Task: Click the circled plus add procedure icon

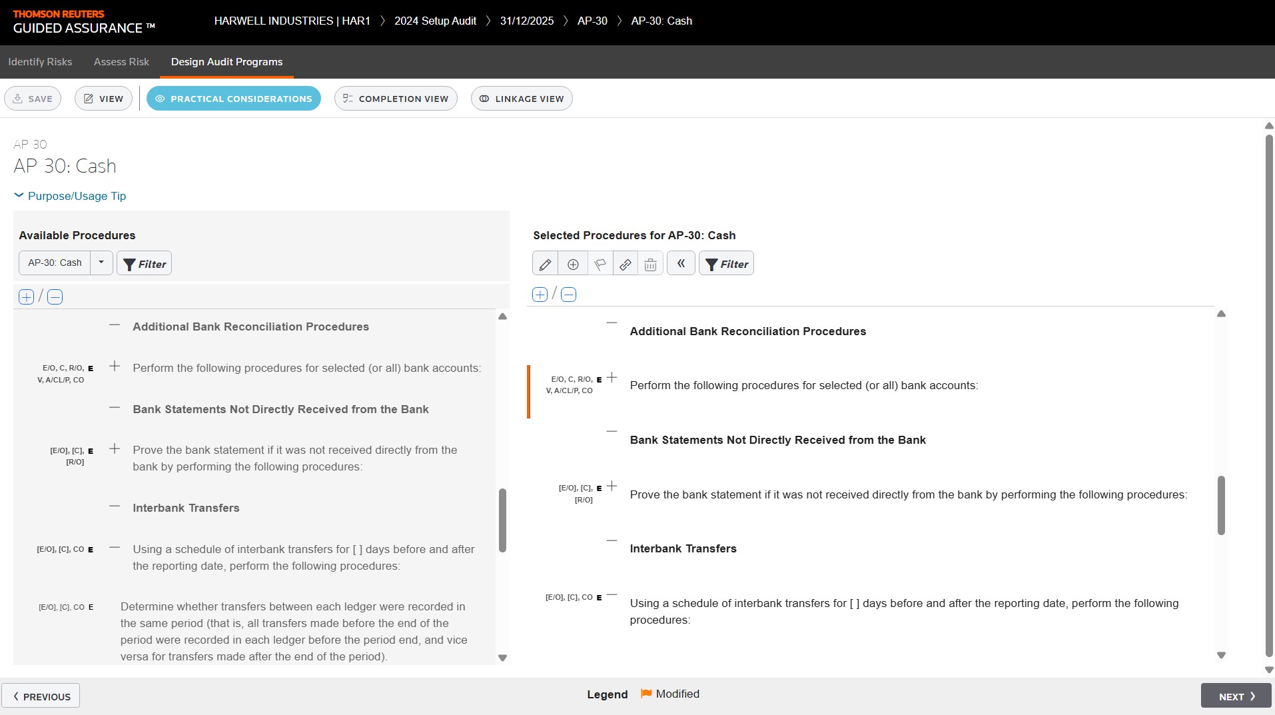Action: [x=572, y=264]
